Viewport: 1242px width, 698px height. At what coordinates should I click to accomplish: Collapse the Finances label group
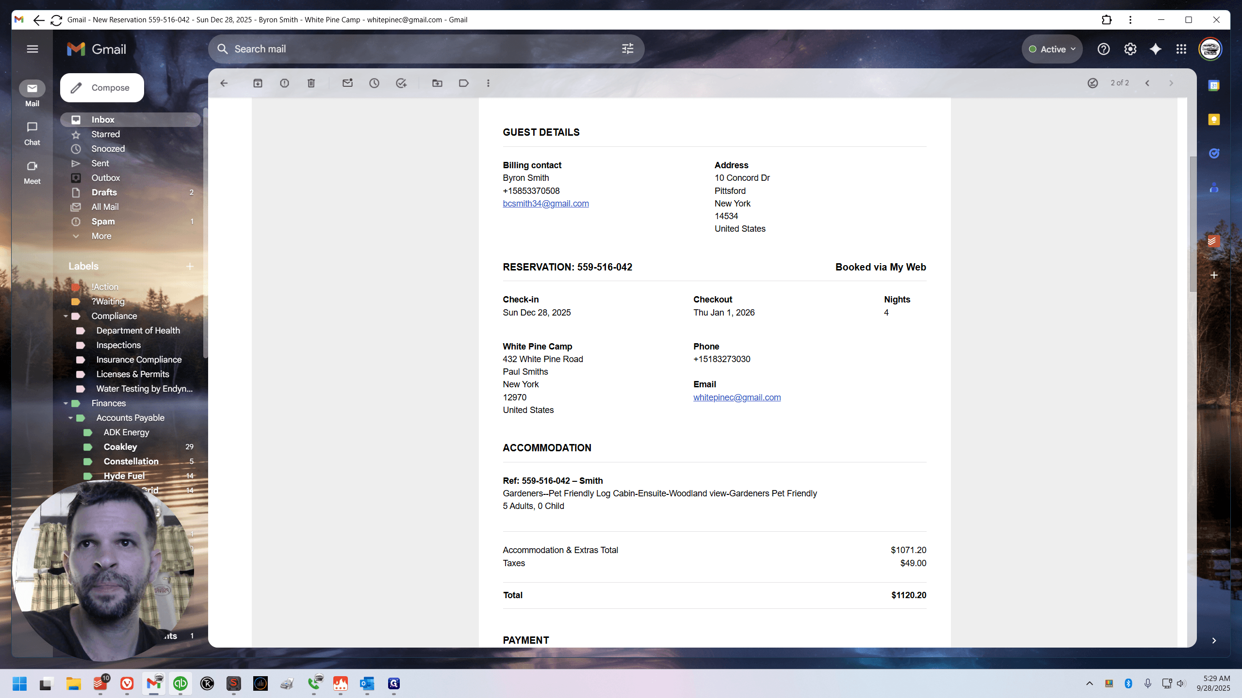coord(65,403)
